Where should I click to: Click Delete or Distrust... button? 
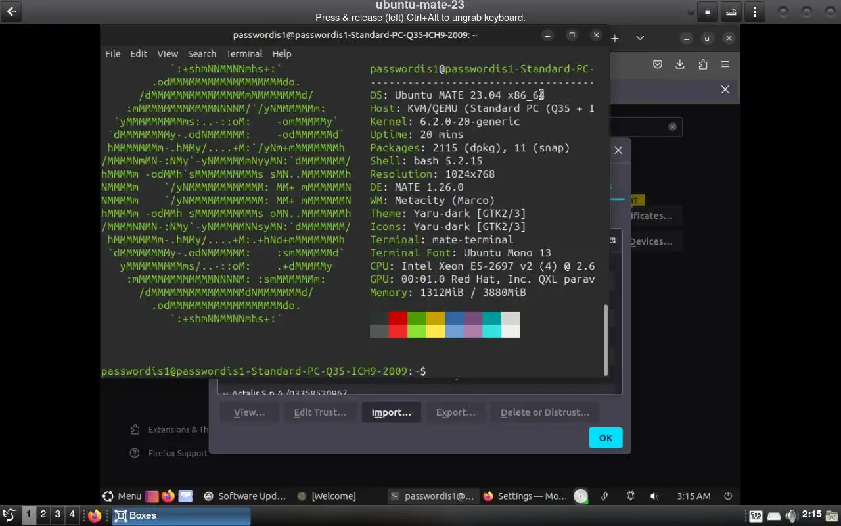tap(545, 412)
